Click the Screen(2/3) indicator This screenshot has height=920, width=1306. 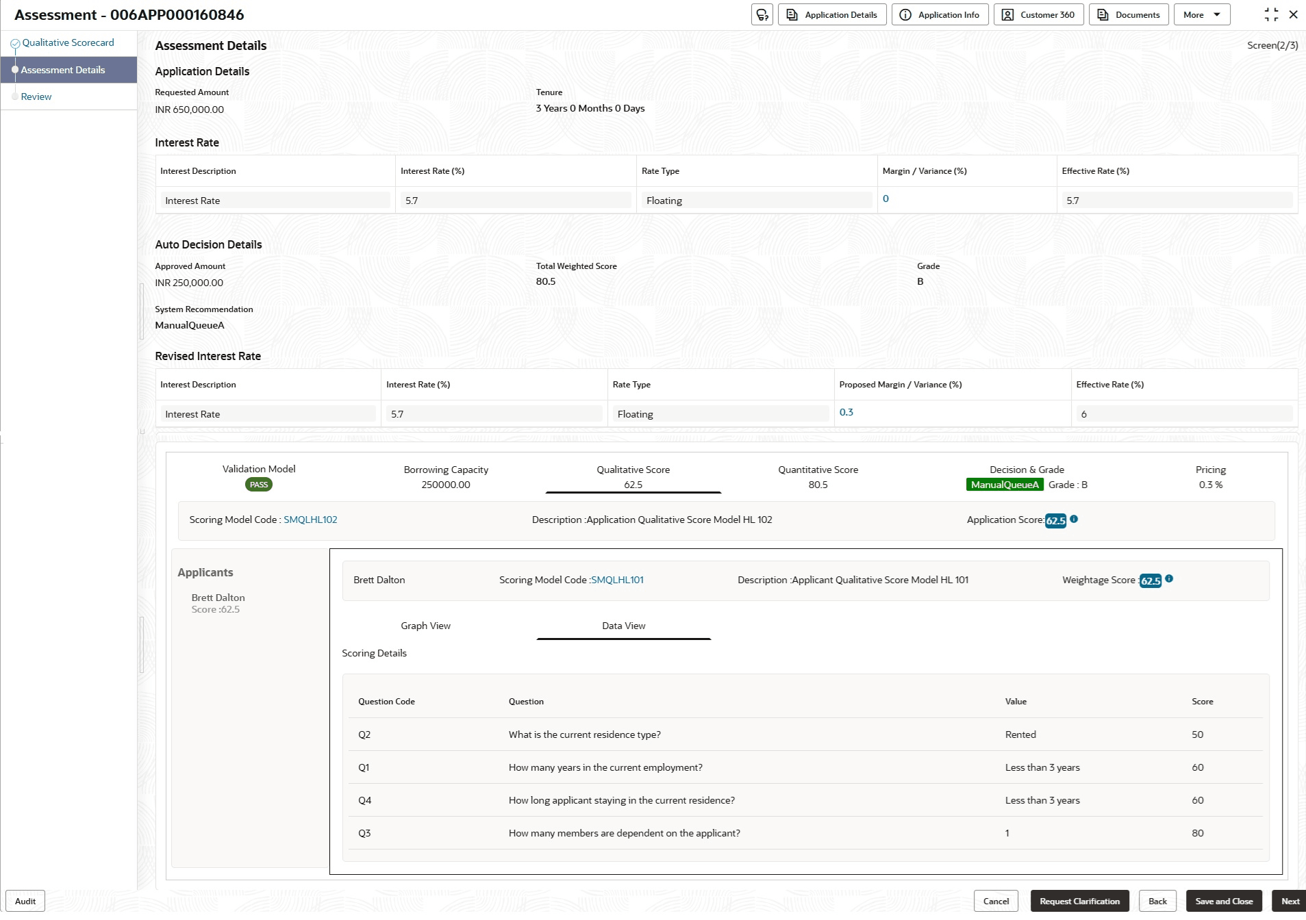pos(1272,45)
